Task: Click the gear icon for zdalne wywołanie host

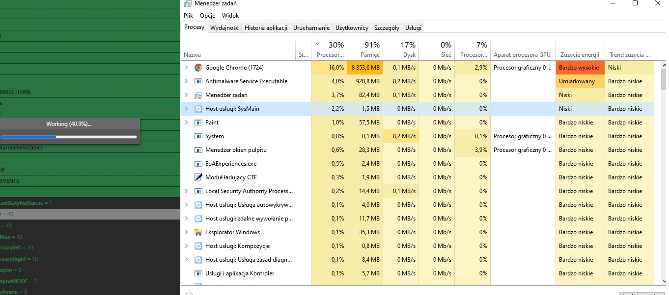Action: click(x=198, y=219)
